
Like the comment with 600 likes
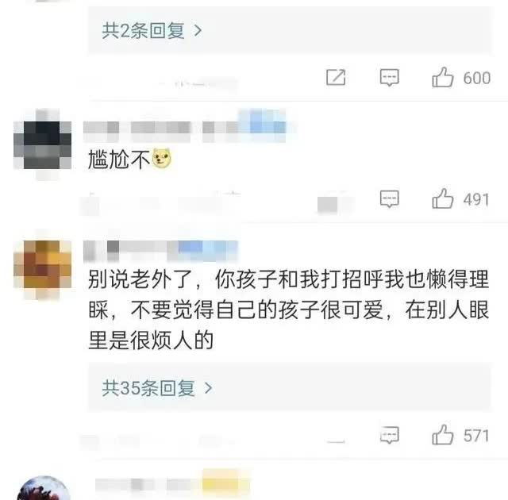pyautogui.click(x=442, y=77)
